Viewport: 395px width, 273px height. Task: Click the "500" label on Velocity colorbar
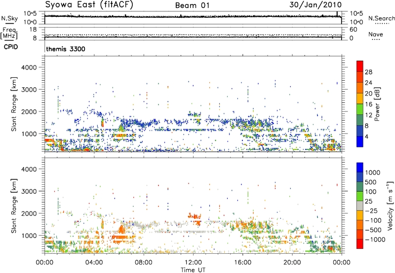371,182
